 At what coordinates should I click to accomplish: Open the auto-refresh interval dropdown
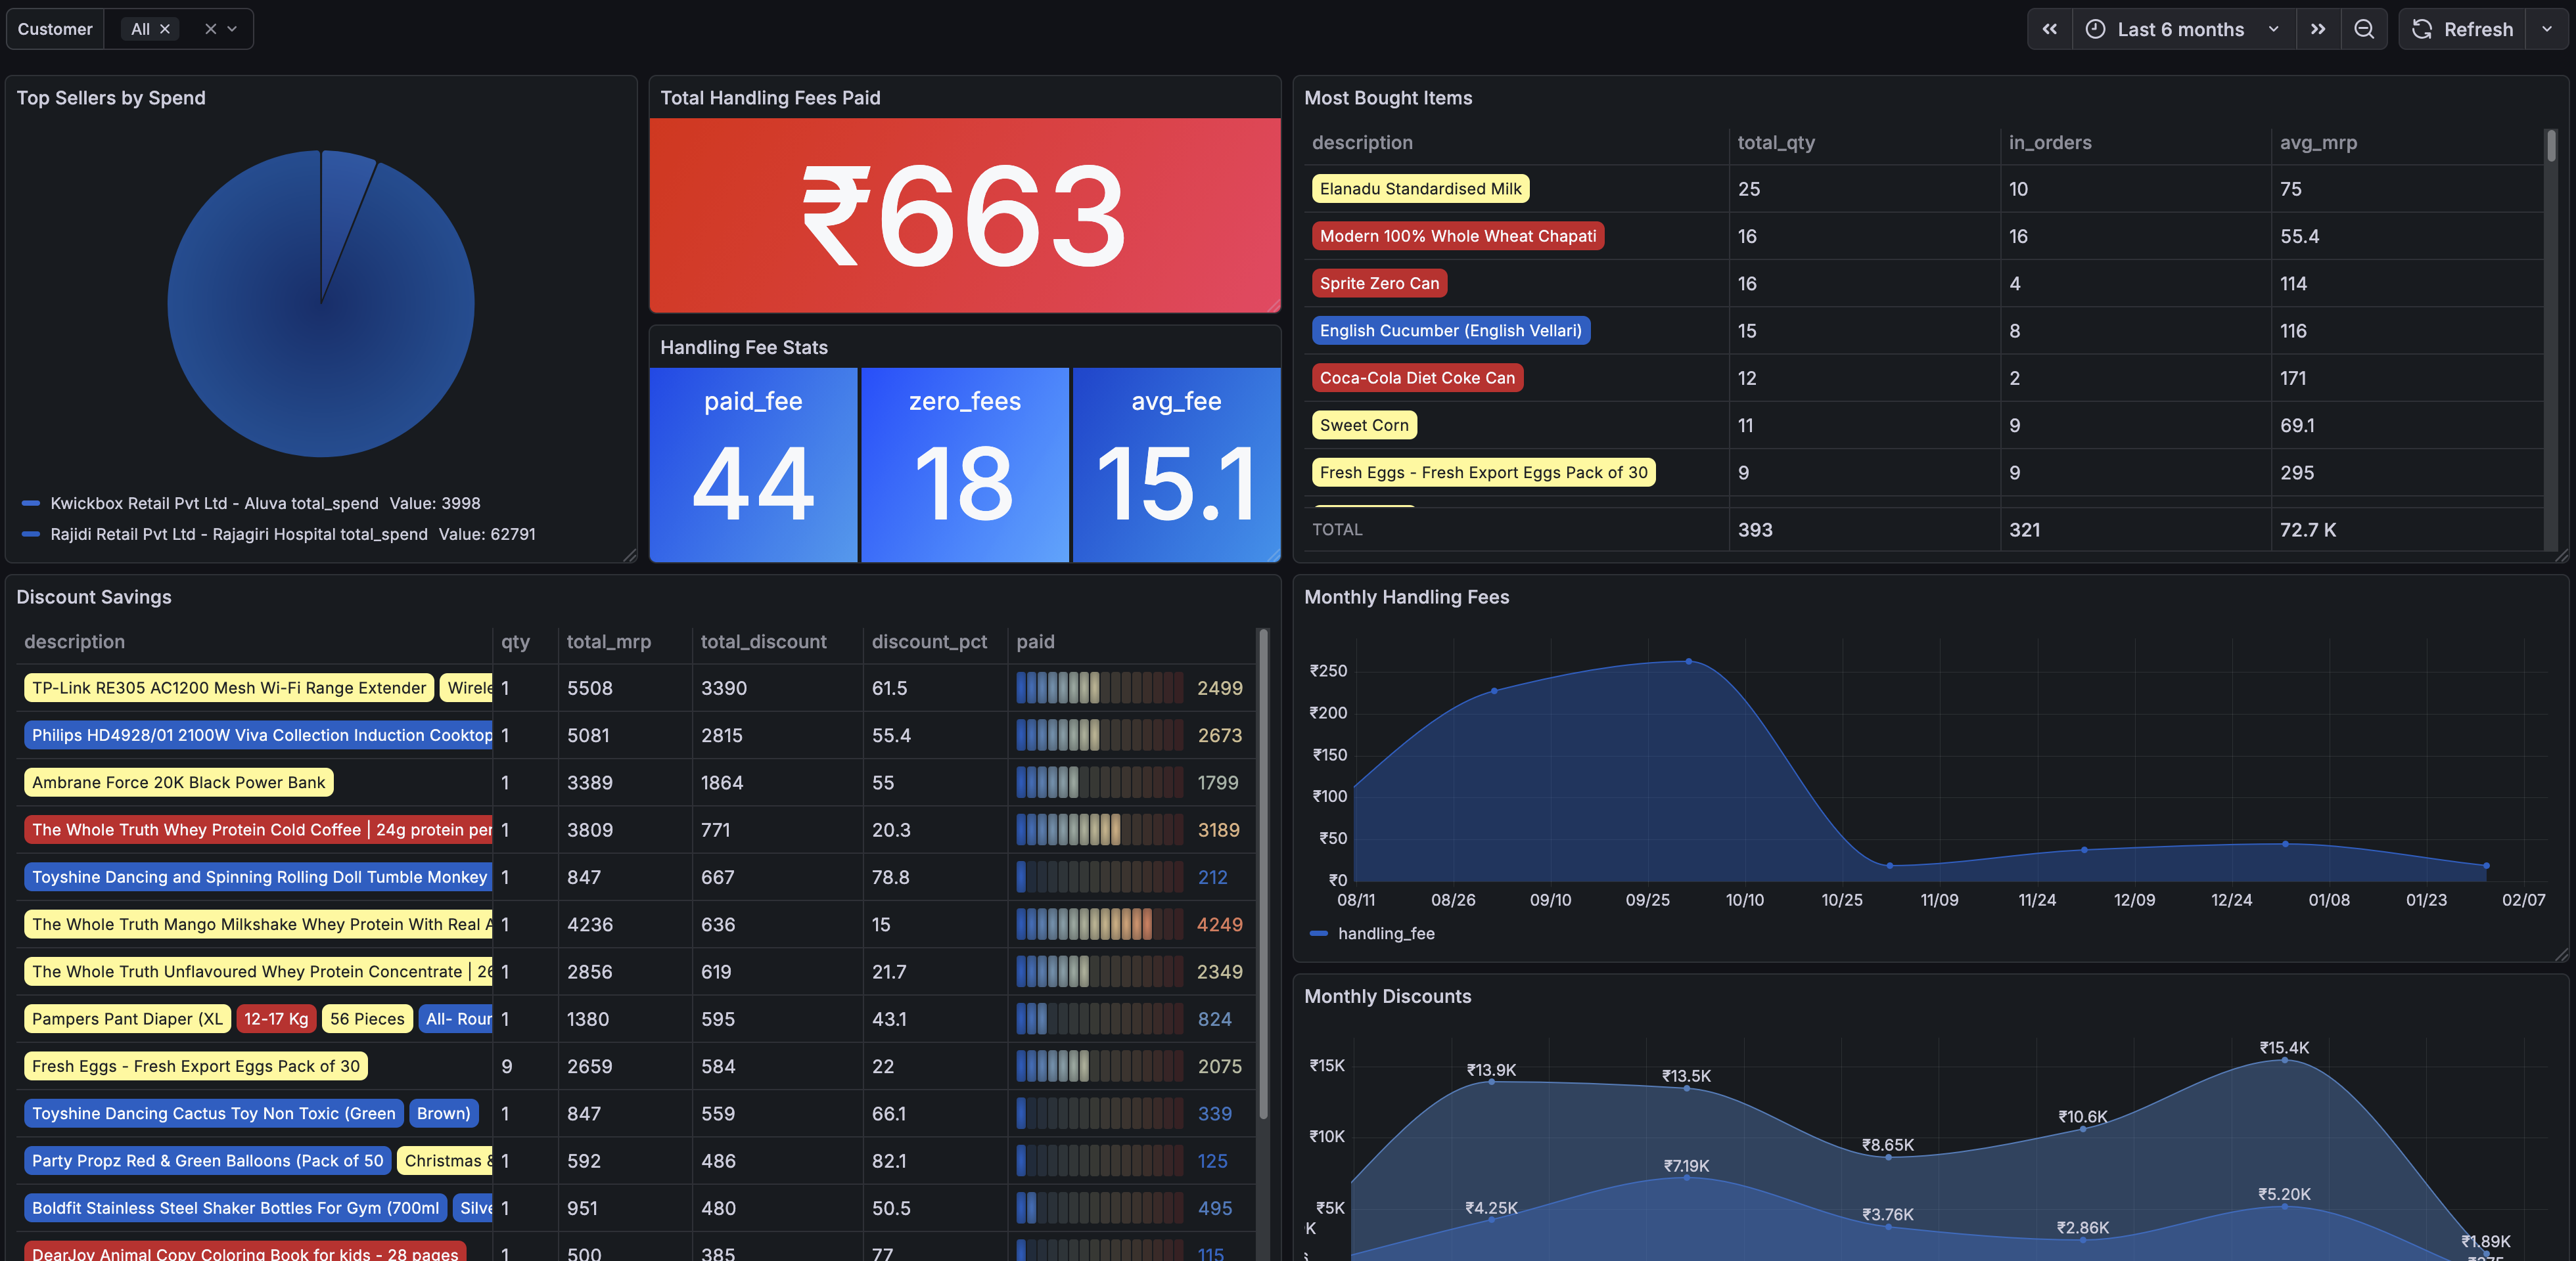(2546, 29)
